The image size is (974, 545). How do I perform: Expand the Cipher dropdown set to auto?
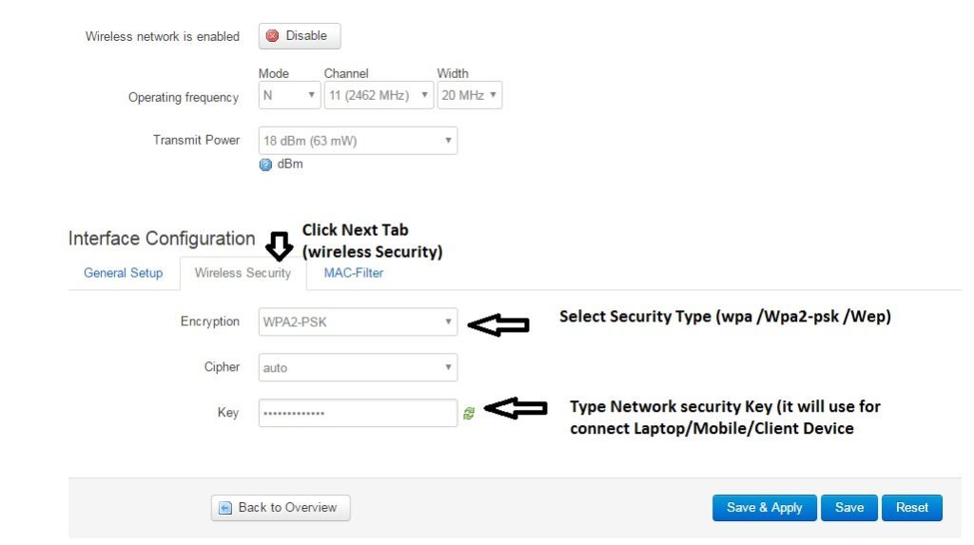(x=358, y=367)
